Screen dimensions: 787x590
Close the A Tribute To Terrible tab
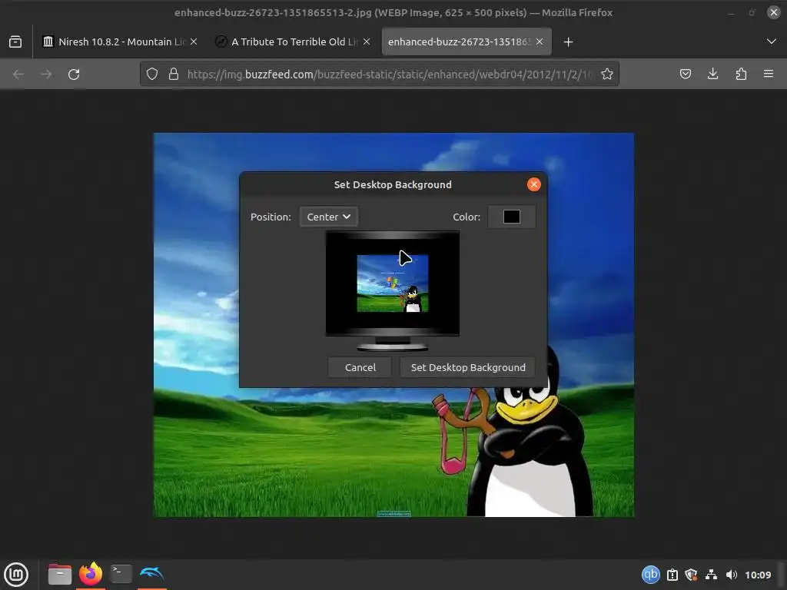367,41
